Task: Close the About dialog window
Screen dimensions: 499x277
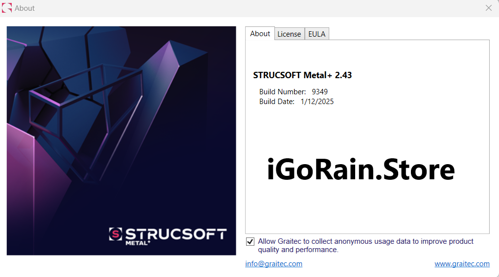Action: [488, 8]
